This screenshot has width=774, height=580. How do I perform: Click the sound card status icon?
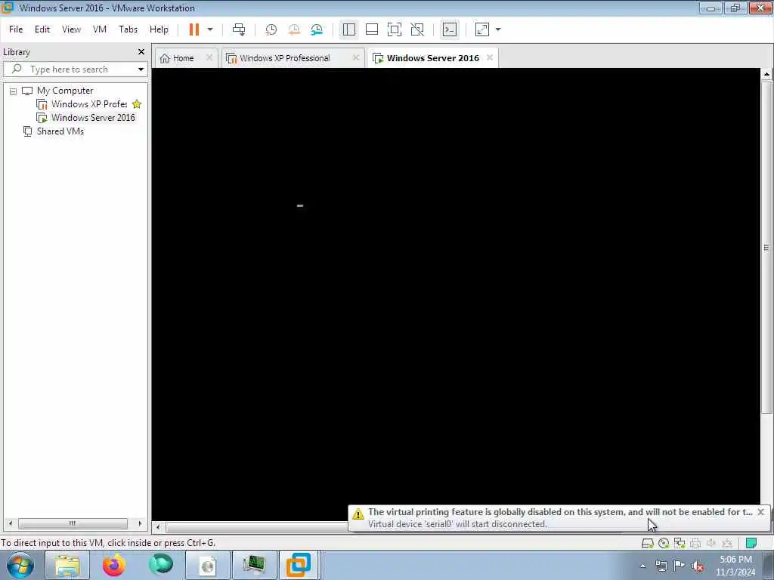[x=711, y=544]
